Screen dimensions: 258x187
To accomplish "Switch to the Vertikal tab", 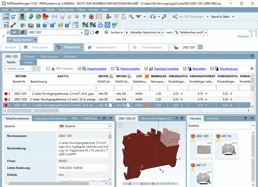I will click(x=28, y=62).
